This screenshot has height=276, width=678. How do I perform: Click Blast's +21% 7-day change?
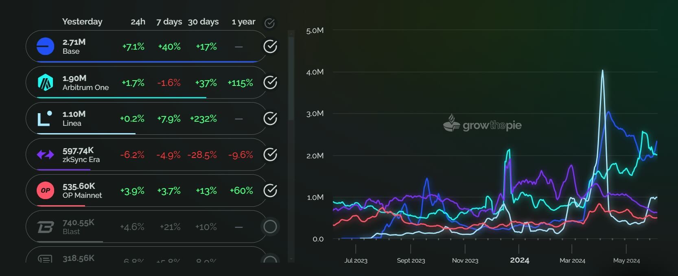(170, 227)
